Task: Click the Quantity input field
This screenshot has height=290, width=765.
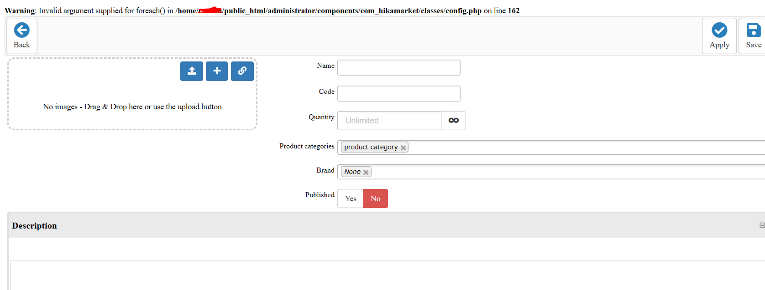Action: [x=389, y=121]
